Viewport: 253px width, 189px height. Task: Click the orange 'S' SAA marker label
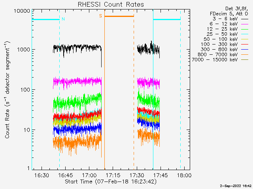(100, 16)
